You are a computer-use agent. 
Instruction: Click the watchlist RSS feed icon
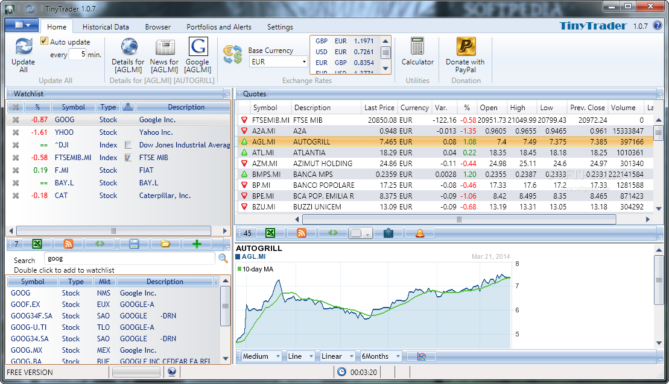(x=68, y=244)
